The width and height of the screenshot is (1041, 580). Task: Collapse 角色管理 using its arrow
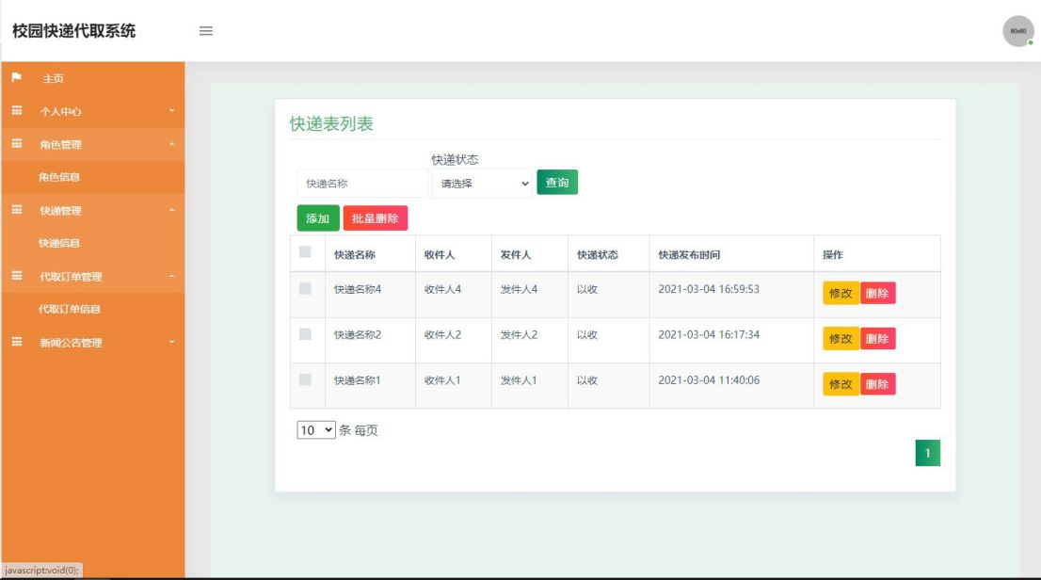click(x=172, y=144)
